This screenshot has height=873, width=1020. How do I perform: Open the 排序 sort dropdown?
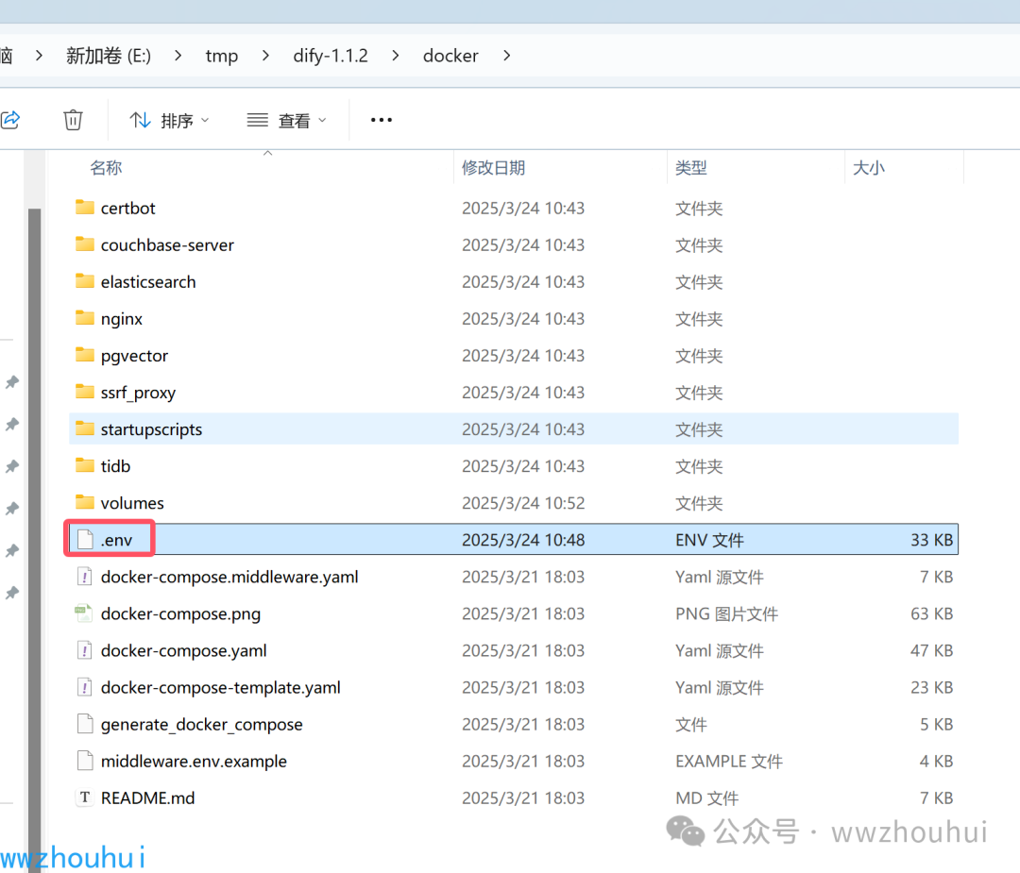(170, 120)
